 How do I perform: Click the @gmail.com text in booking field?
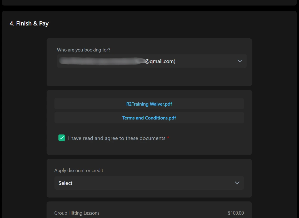click(160, 61)
